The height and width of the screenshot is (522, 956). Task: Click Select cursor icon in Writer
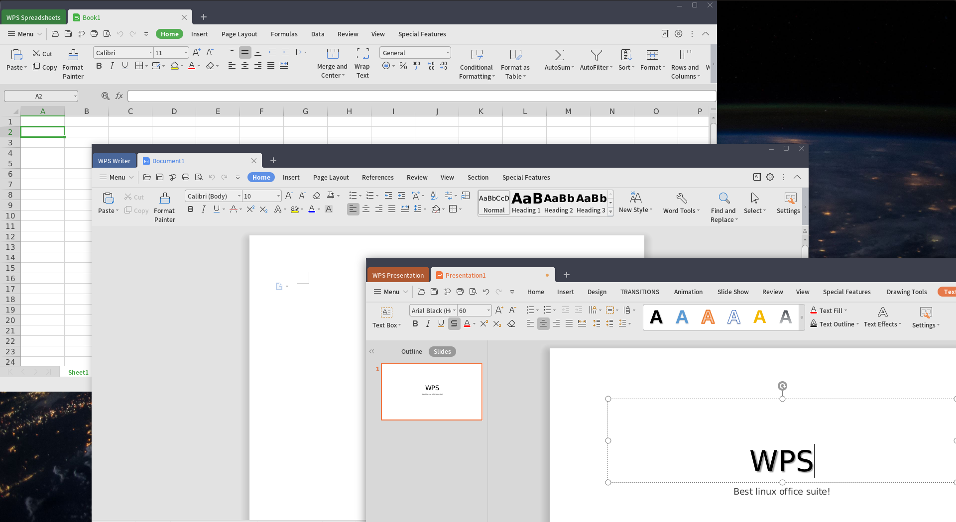coord(755,198)
